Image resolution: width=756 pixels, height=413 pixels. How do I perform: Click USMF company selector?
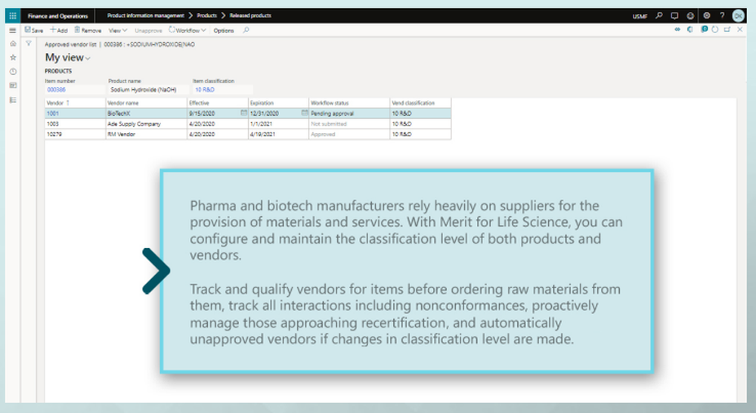click(640, 16)
